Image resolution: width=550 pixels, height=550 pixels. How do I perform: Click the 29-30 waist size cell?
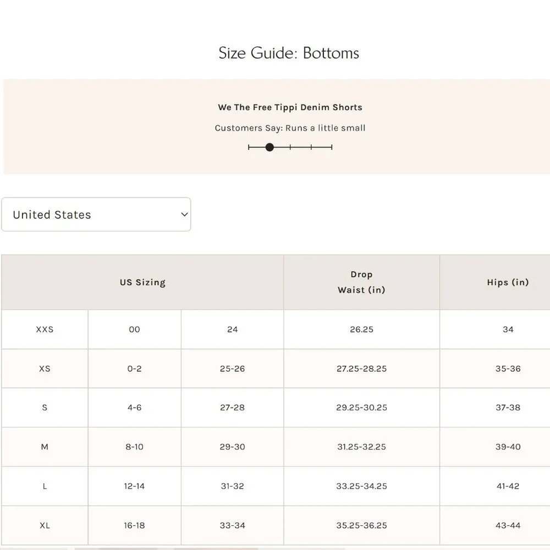(232, 447)
